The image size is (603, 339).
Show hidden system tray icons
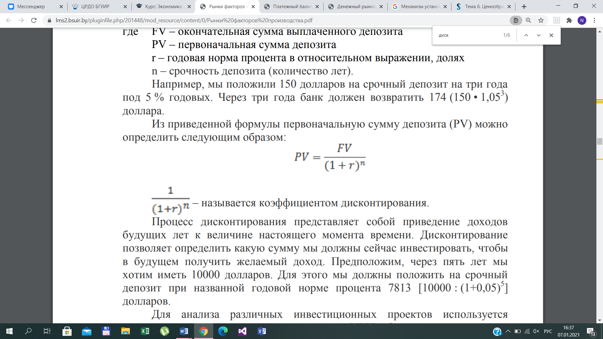coord(508,331)
